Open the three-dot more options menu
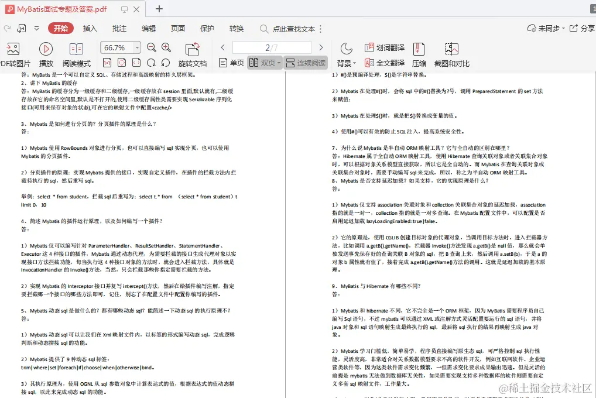Image resolution: width=596 pixels, height=398 pixels. tap(321, 29)
